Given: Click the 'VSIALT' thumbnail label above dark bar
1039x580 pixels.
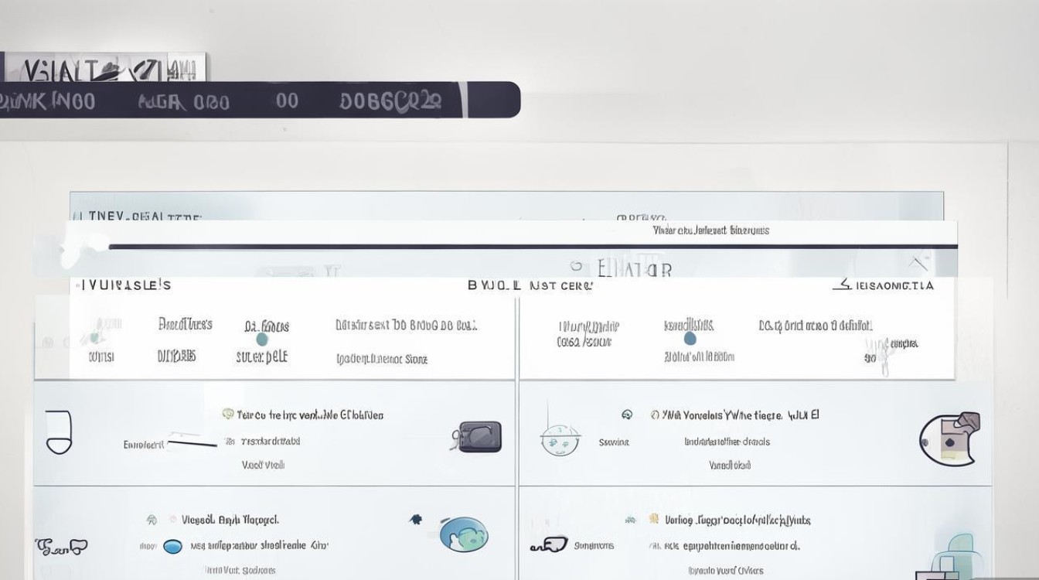Looking at the screenshot, I should pos(103,68).
